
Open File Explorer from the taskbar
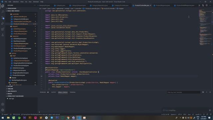coord(8,118)
